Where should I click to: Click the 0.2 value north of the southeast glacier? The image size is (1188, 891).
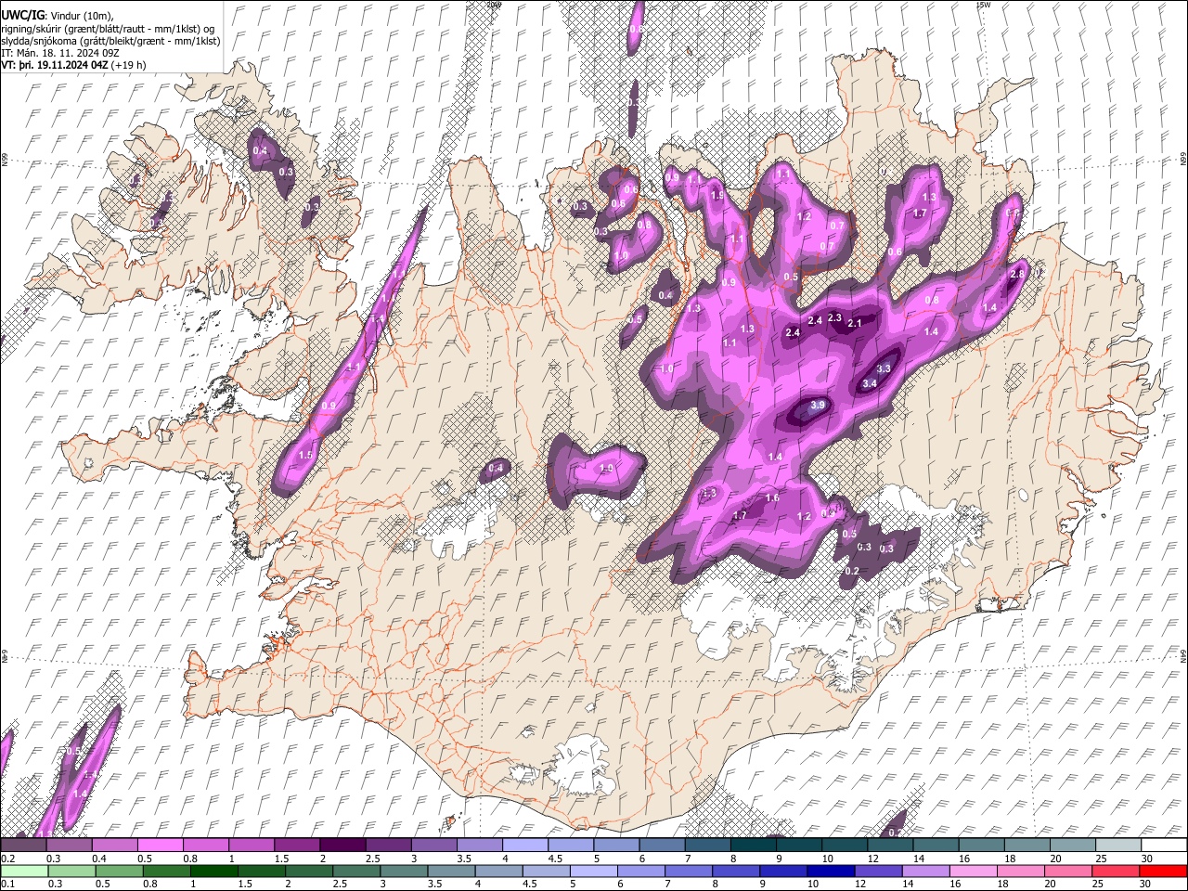[x=853, y=572]
